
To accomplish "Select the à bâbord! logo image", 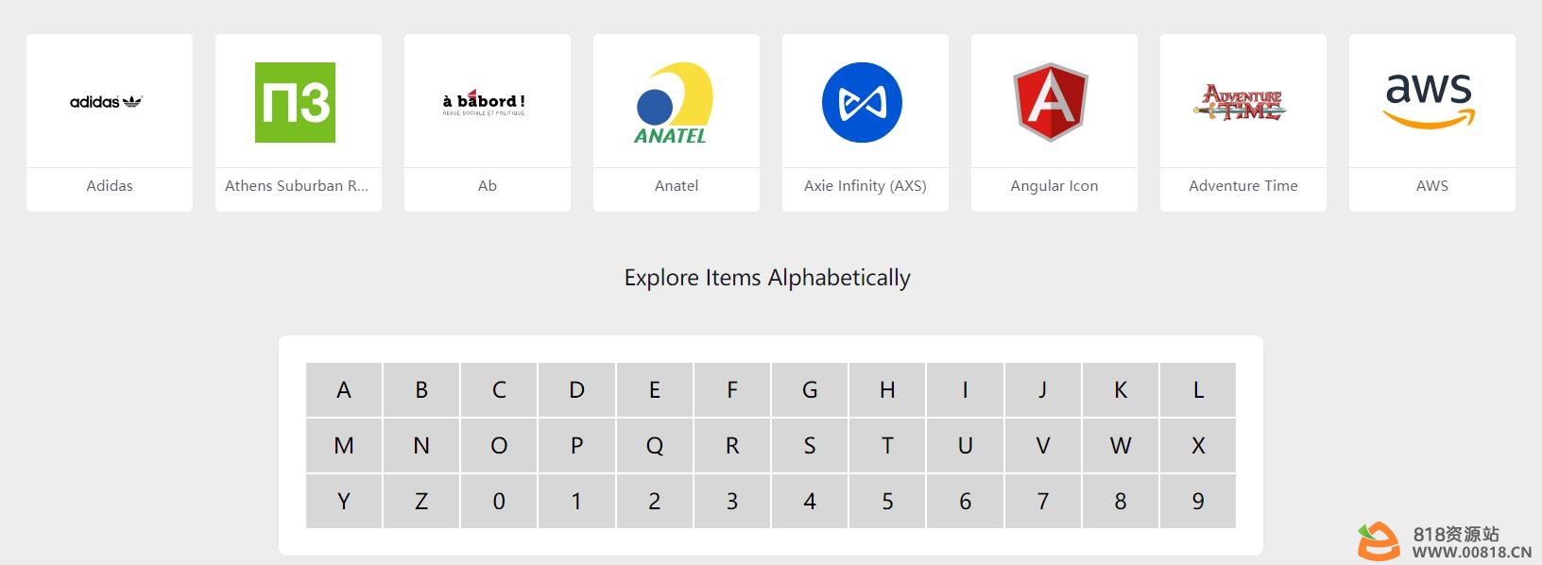I will pyautogui.click(x=484, y=102).
